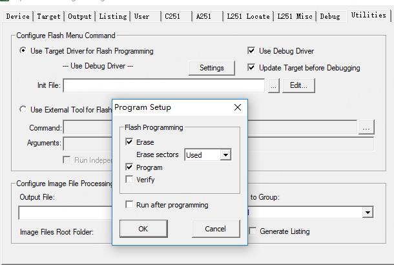
Task: Enable Generate Listing checkbox
Action: click(x=253, y=231)
